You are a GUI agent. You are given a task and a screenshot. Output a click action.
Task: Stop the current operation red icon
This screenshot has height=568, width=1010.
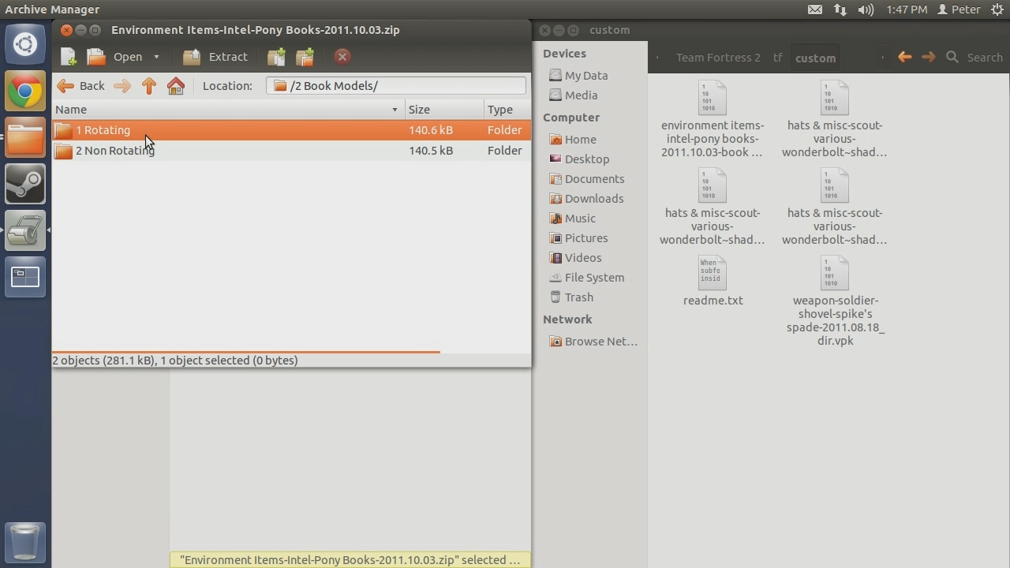click(342, 57)
